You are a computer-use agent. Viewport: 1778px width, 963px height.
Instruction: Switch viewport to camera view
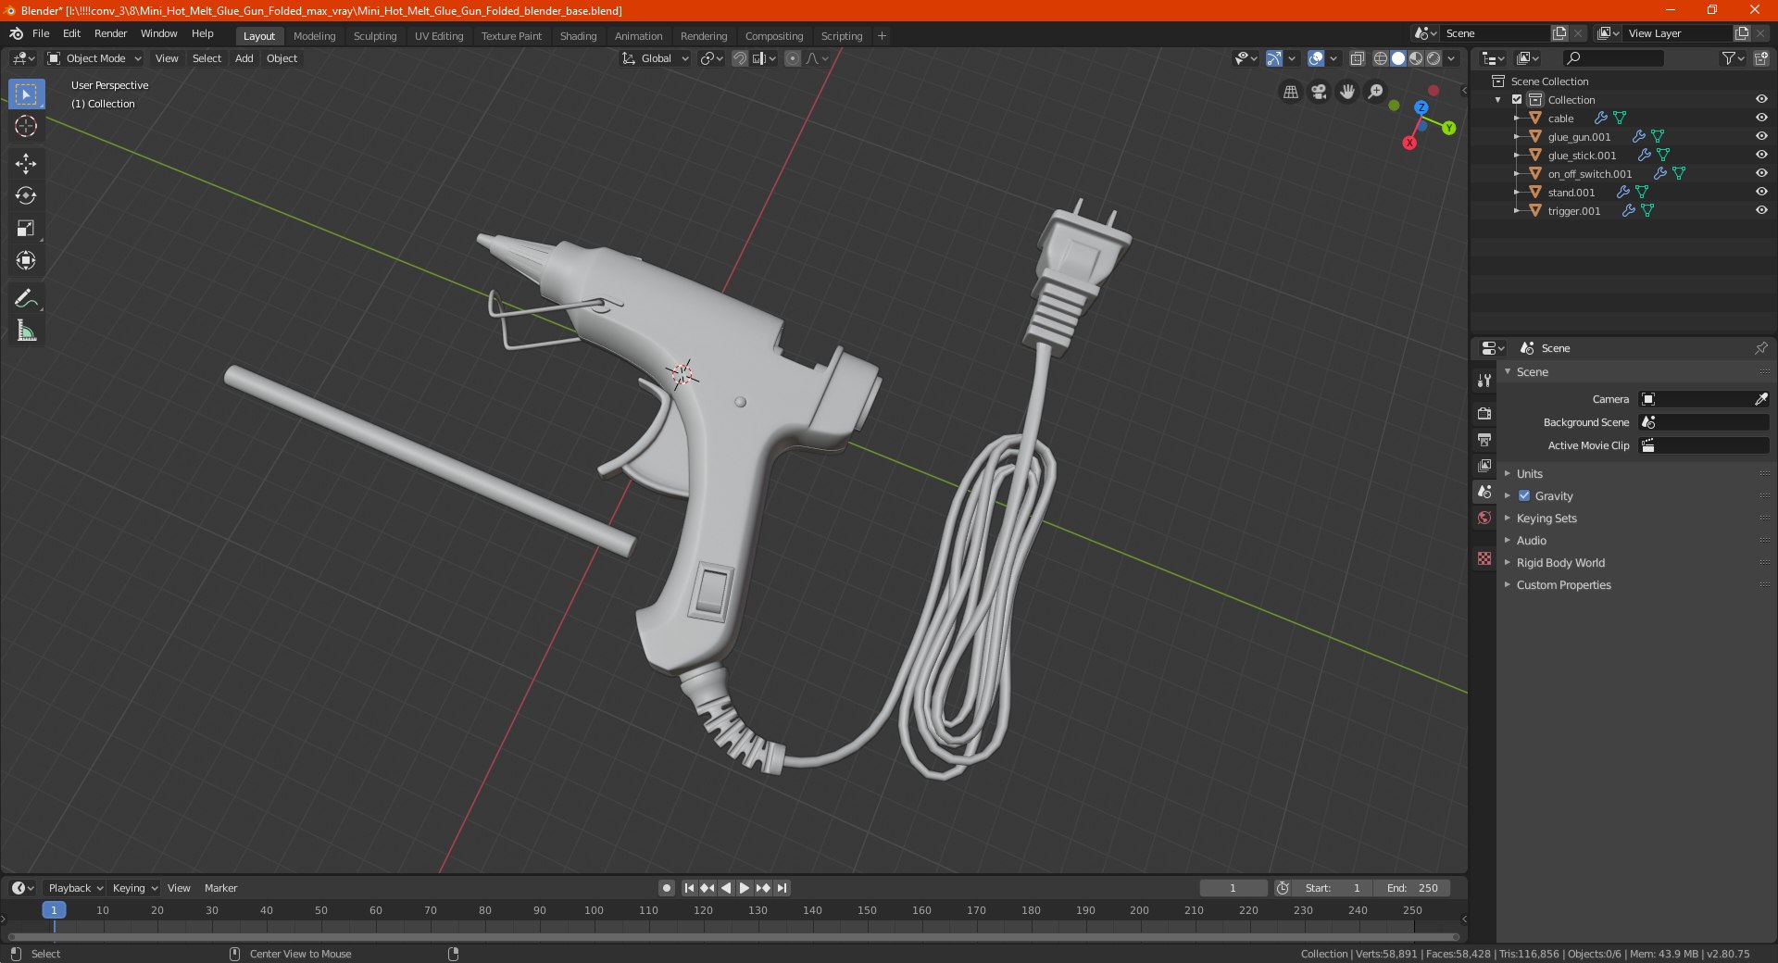1319,92
